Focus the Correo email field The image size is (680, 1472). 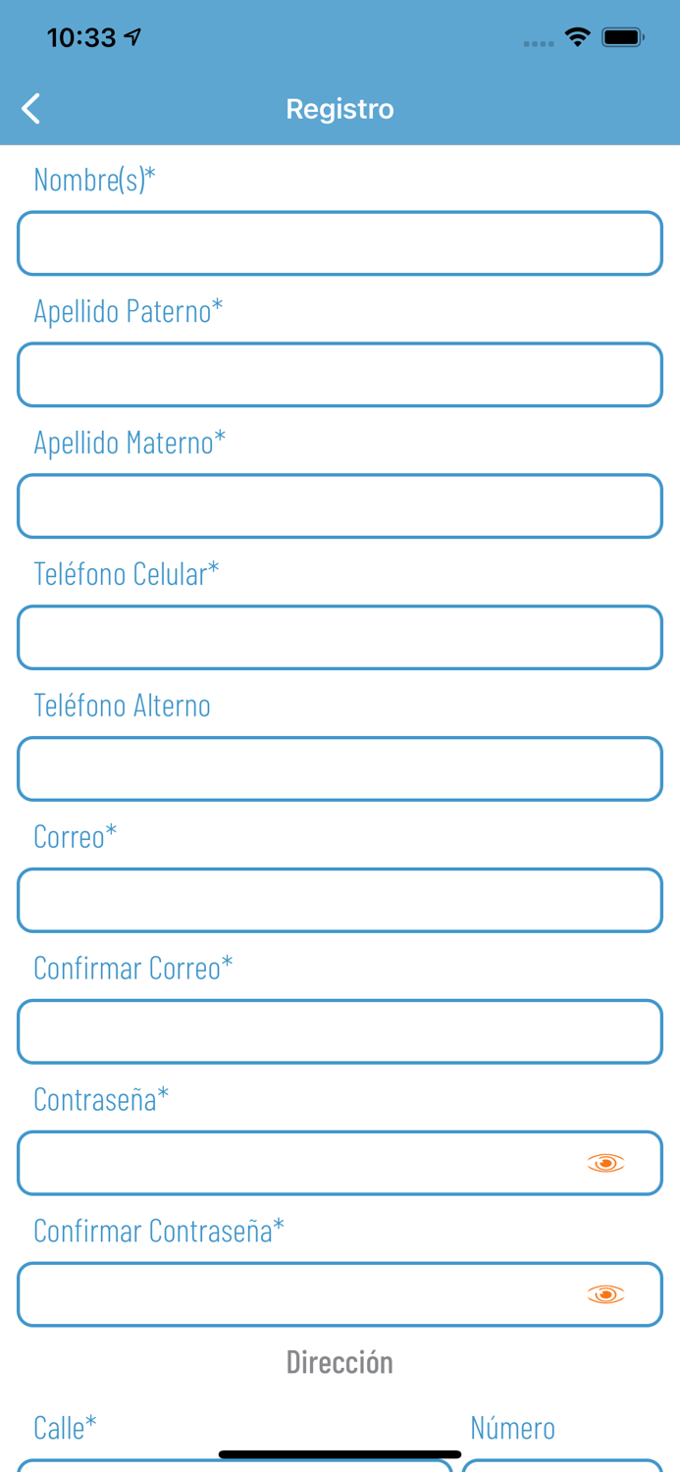click(340, 901)
